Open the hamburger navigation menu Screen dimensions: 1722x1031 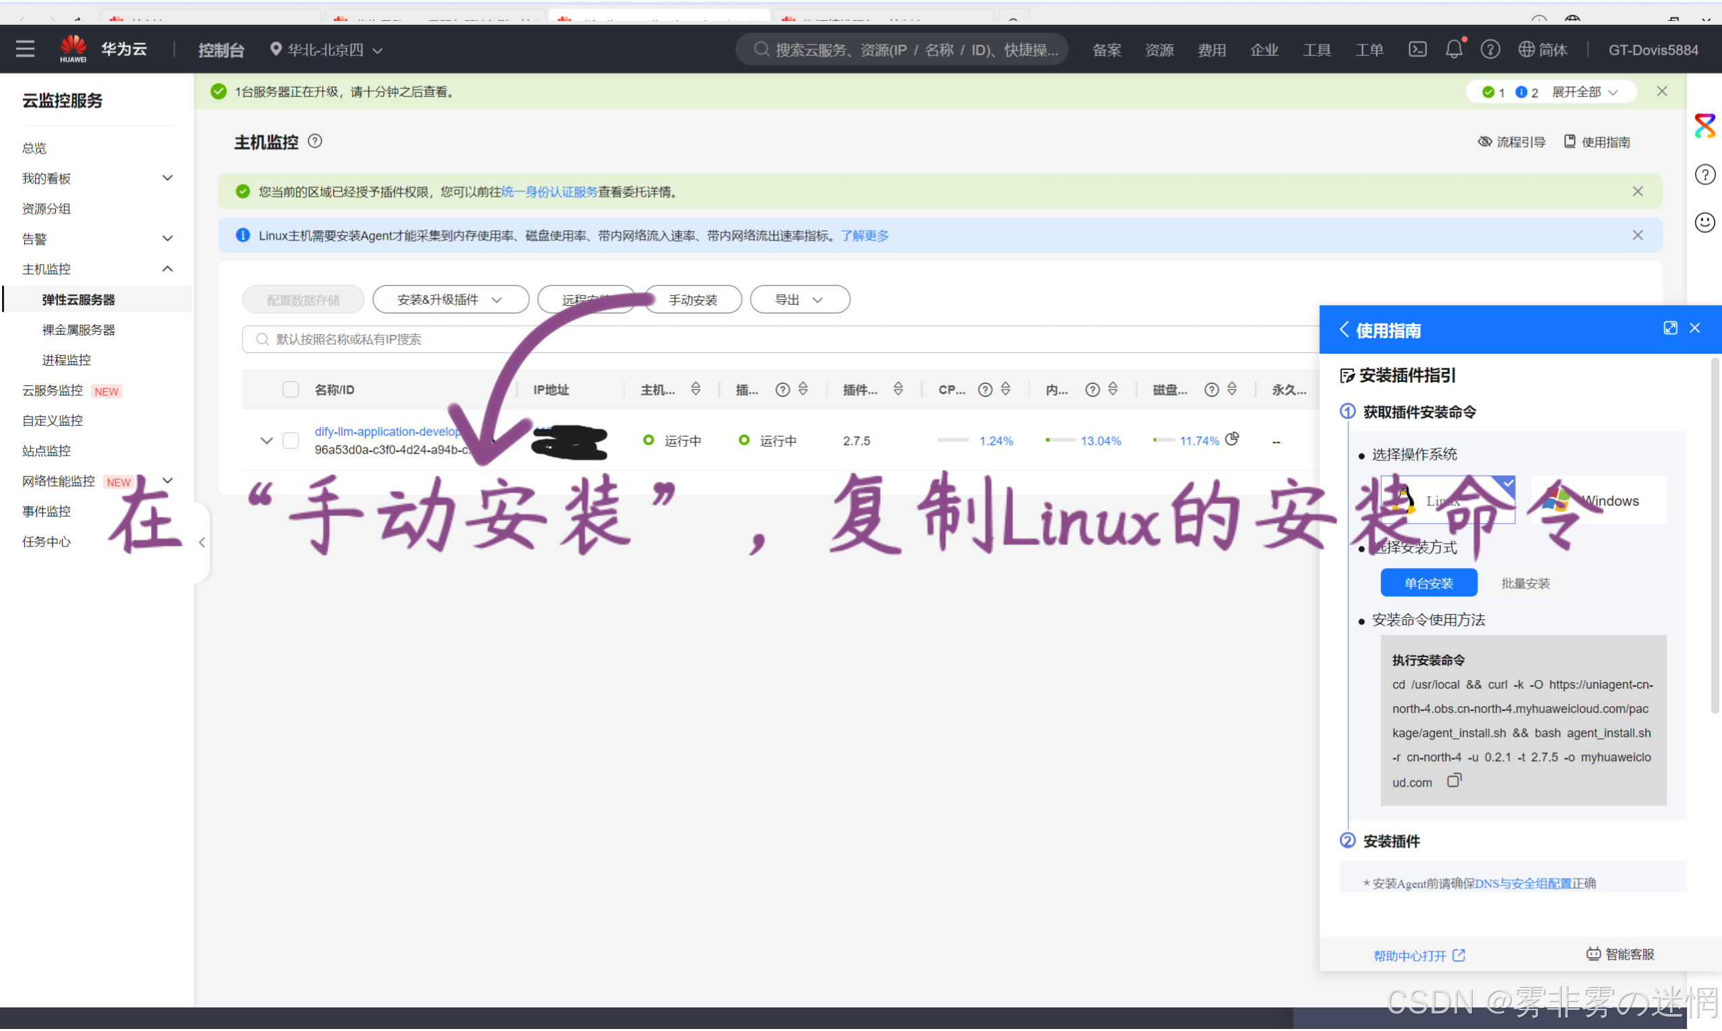pos(25,49)
